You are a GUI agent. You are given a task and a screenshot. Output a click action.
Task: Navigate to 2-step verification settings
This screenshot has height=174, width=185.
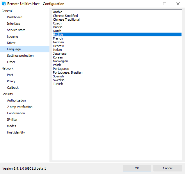pyautogui.click(x=20, y=107)
